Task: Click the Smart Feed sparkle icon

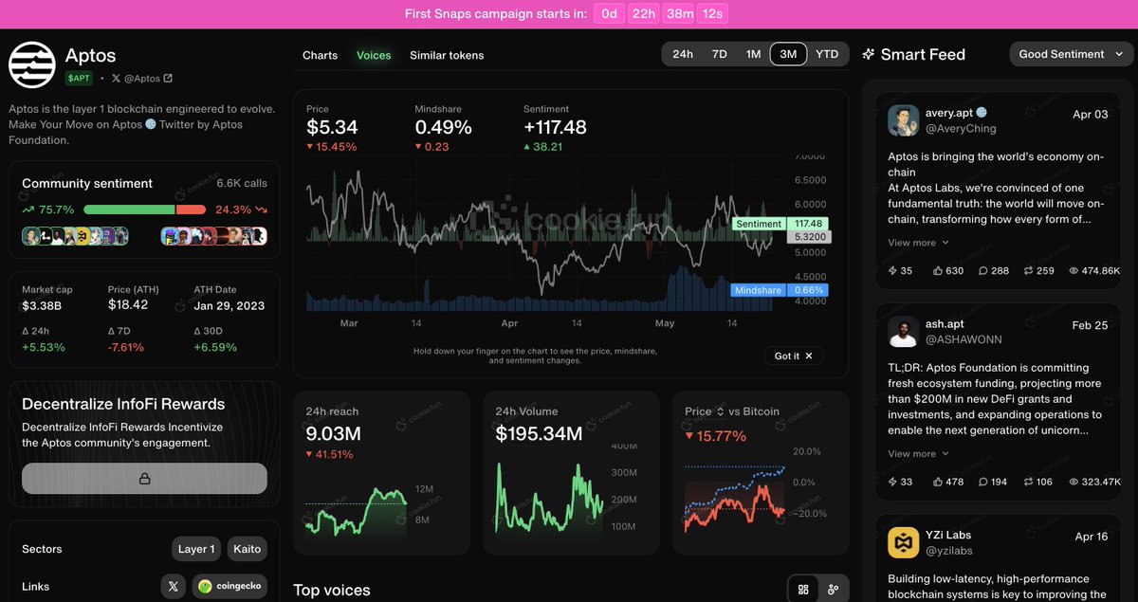Action: 868,54
